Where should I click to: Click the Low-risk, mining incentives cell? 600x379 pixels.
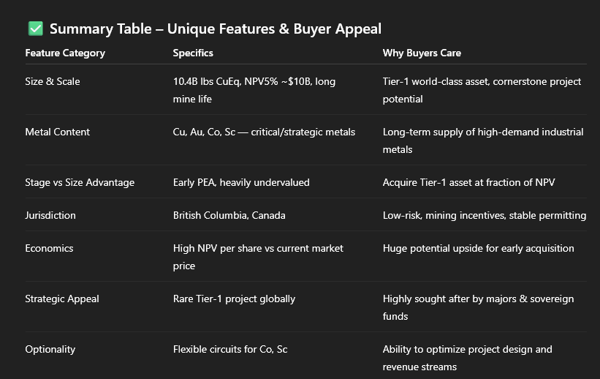484,216
